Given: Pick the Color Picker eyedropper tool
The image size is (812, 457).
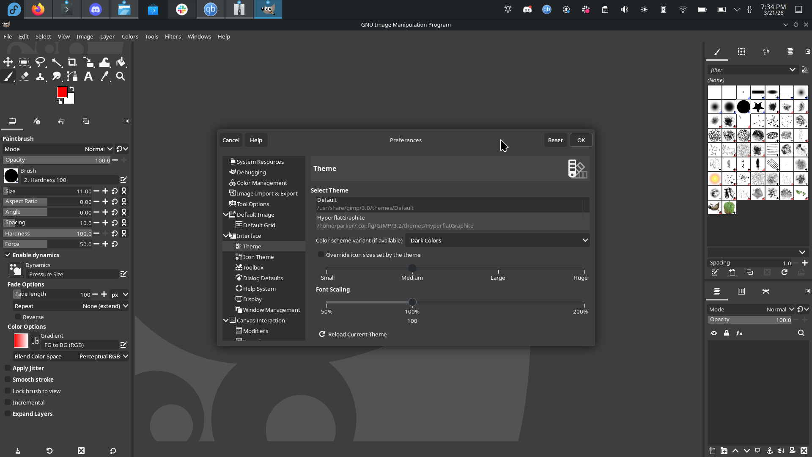Looking at the screenshot, I should [104, 77].
